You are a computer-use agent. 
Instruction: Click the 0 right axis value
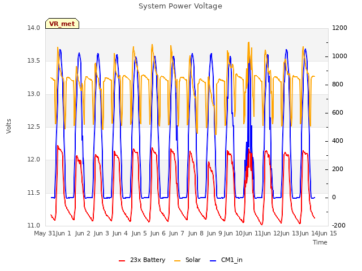[x=334, y=198]
